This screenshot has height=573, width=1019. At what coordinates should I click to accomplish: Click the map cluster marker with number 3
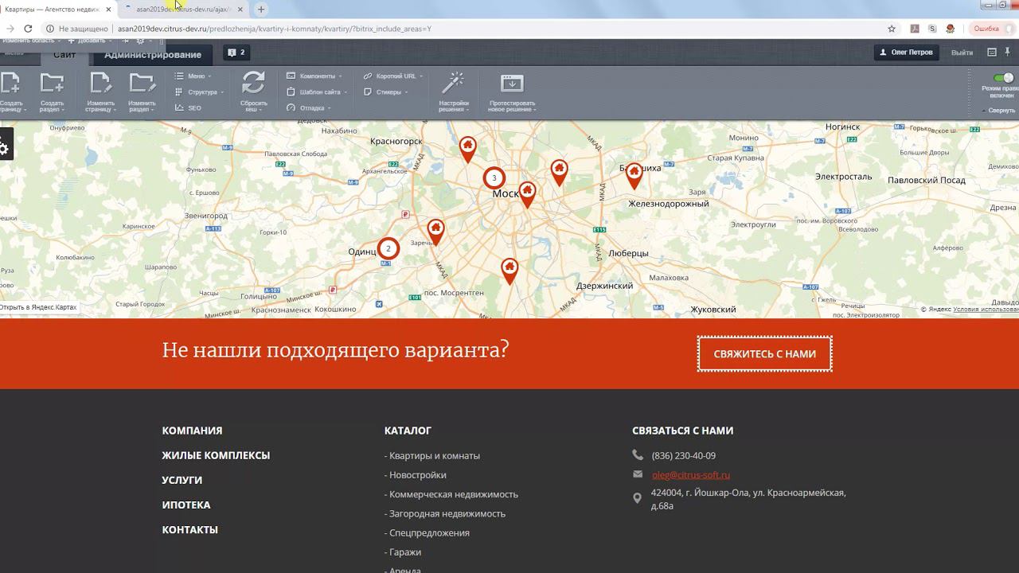(x=494, y=178)
